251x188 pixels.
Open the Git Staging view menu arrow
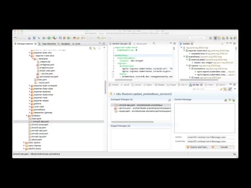[x=235, y=89]
